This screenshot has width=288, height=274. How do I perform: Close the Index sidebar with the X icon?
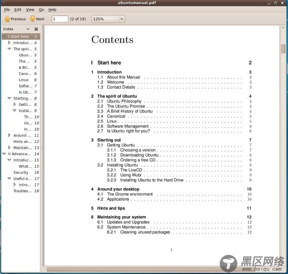pos(36,29)
